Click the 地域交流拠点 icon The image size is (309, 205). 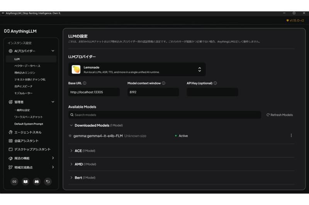(x=10, y=167)
